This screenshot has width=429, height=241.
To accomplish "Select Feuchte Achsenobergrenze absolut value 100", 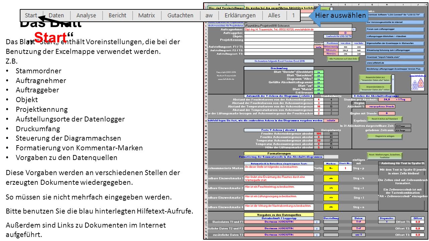I will [x=319, y=133].
